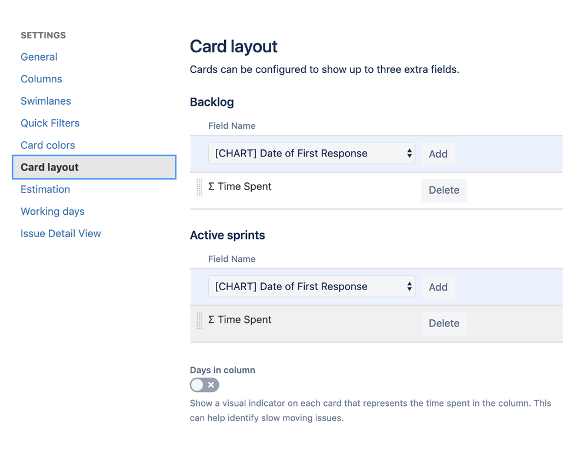Select the Card layout sidebar item
This screenshot has height=463, width=587.
(94, 167)
